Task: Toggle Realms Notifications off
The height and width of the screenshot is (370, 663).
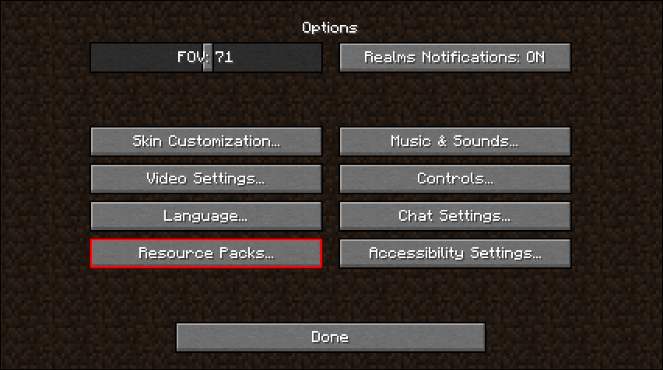Action: (x=455, y=58)
